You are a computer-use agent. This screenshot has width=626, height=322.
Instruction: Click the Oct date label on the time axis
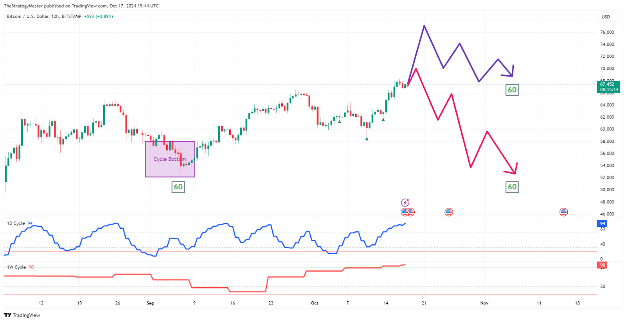pyautogui.click(x=315, y=303)
